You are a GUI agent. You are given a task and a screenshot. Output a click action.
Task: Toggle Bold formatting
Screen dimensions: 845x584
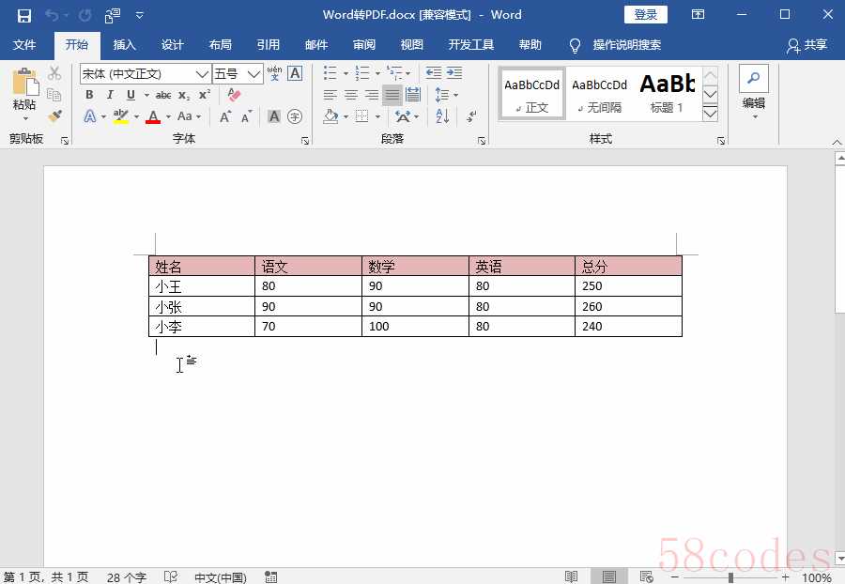pyautogui.click(x=89, y=95)
